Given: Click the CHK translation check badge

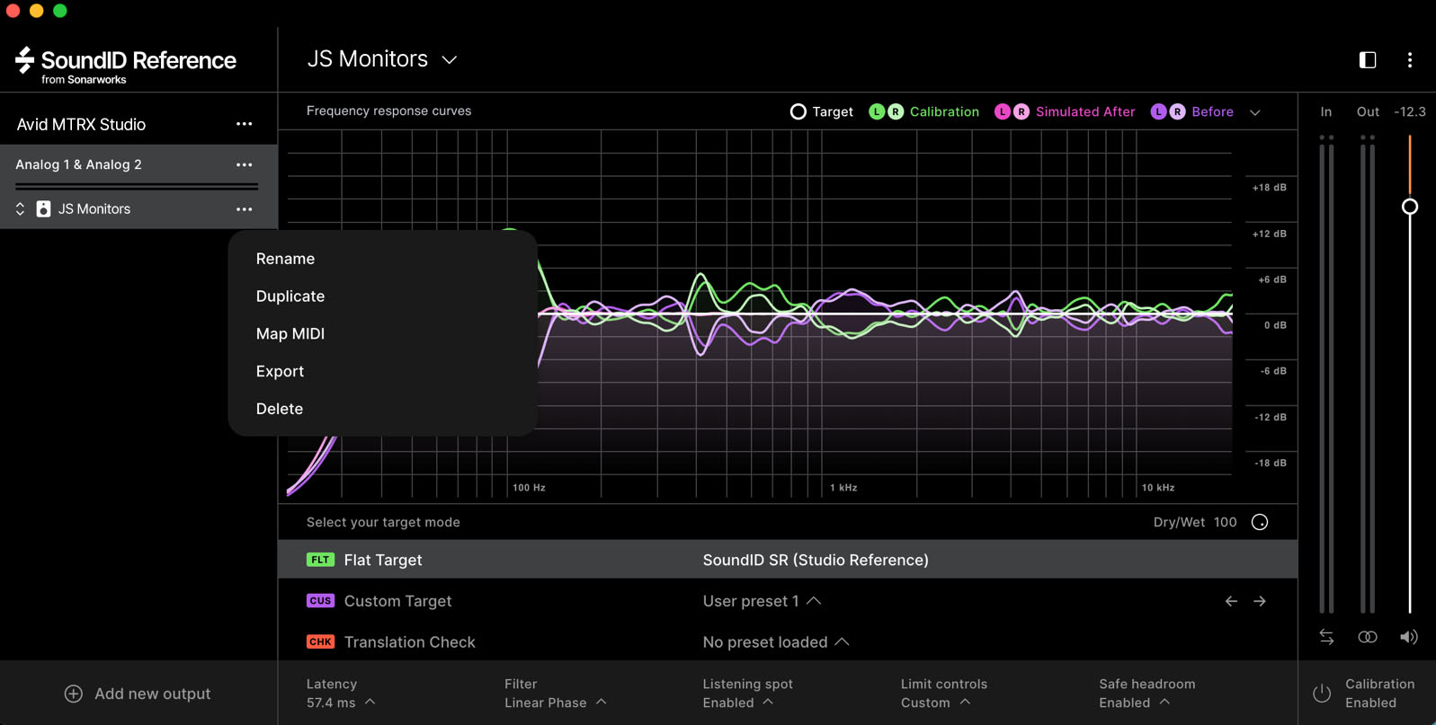Looking at the screenshot, I should coord(320,641).
